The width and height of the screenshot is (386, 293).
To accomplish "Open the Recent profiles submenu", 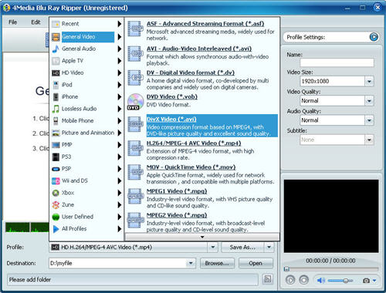I will point(86,24).
